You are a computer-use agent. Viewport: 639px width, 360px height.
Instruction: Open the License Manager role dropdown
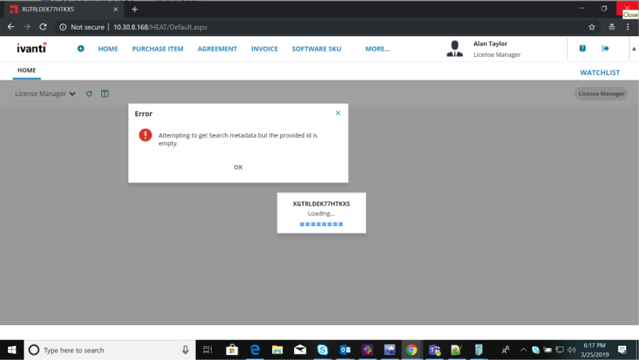pyautogui.click(x=46, y=94)
